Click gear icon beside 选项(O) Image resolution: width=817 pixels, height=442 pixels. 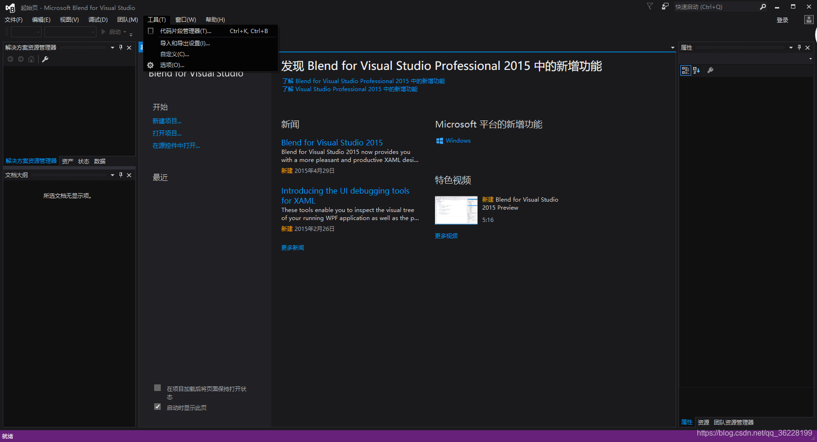click(x=150, y=65)
